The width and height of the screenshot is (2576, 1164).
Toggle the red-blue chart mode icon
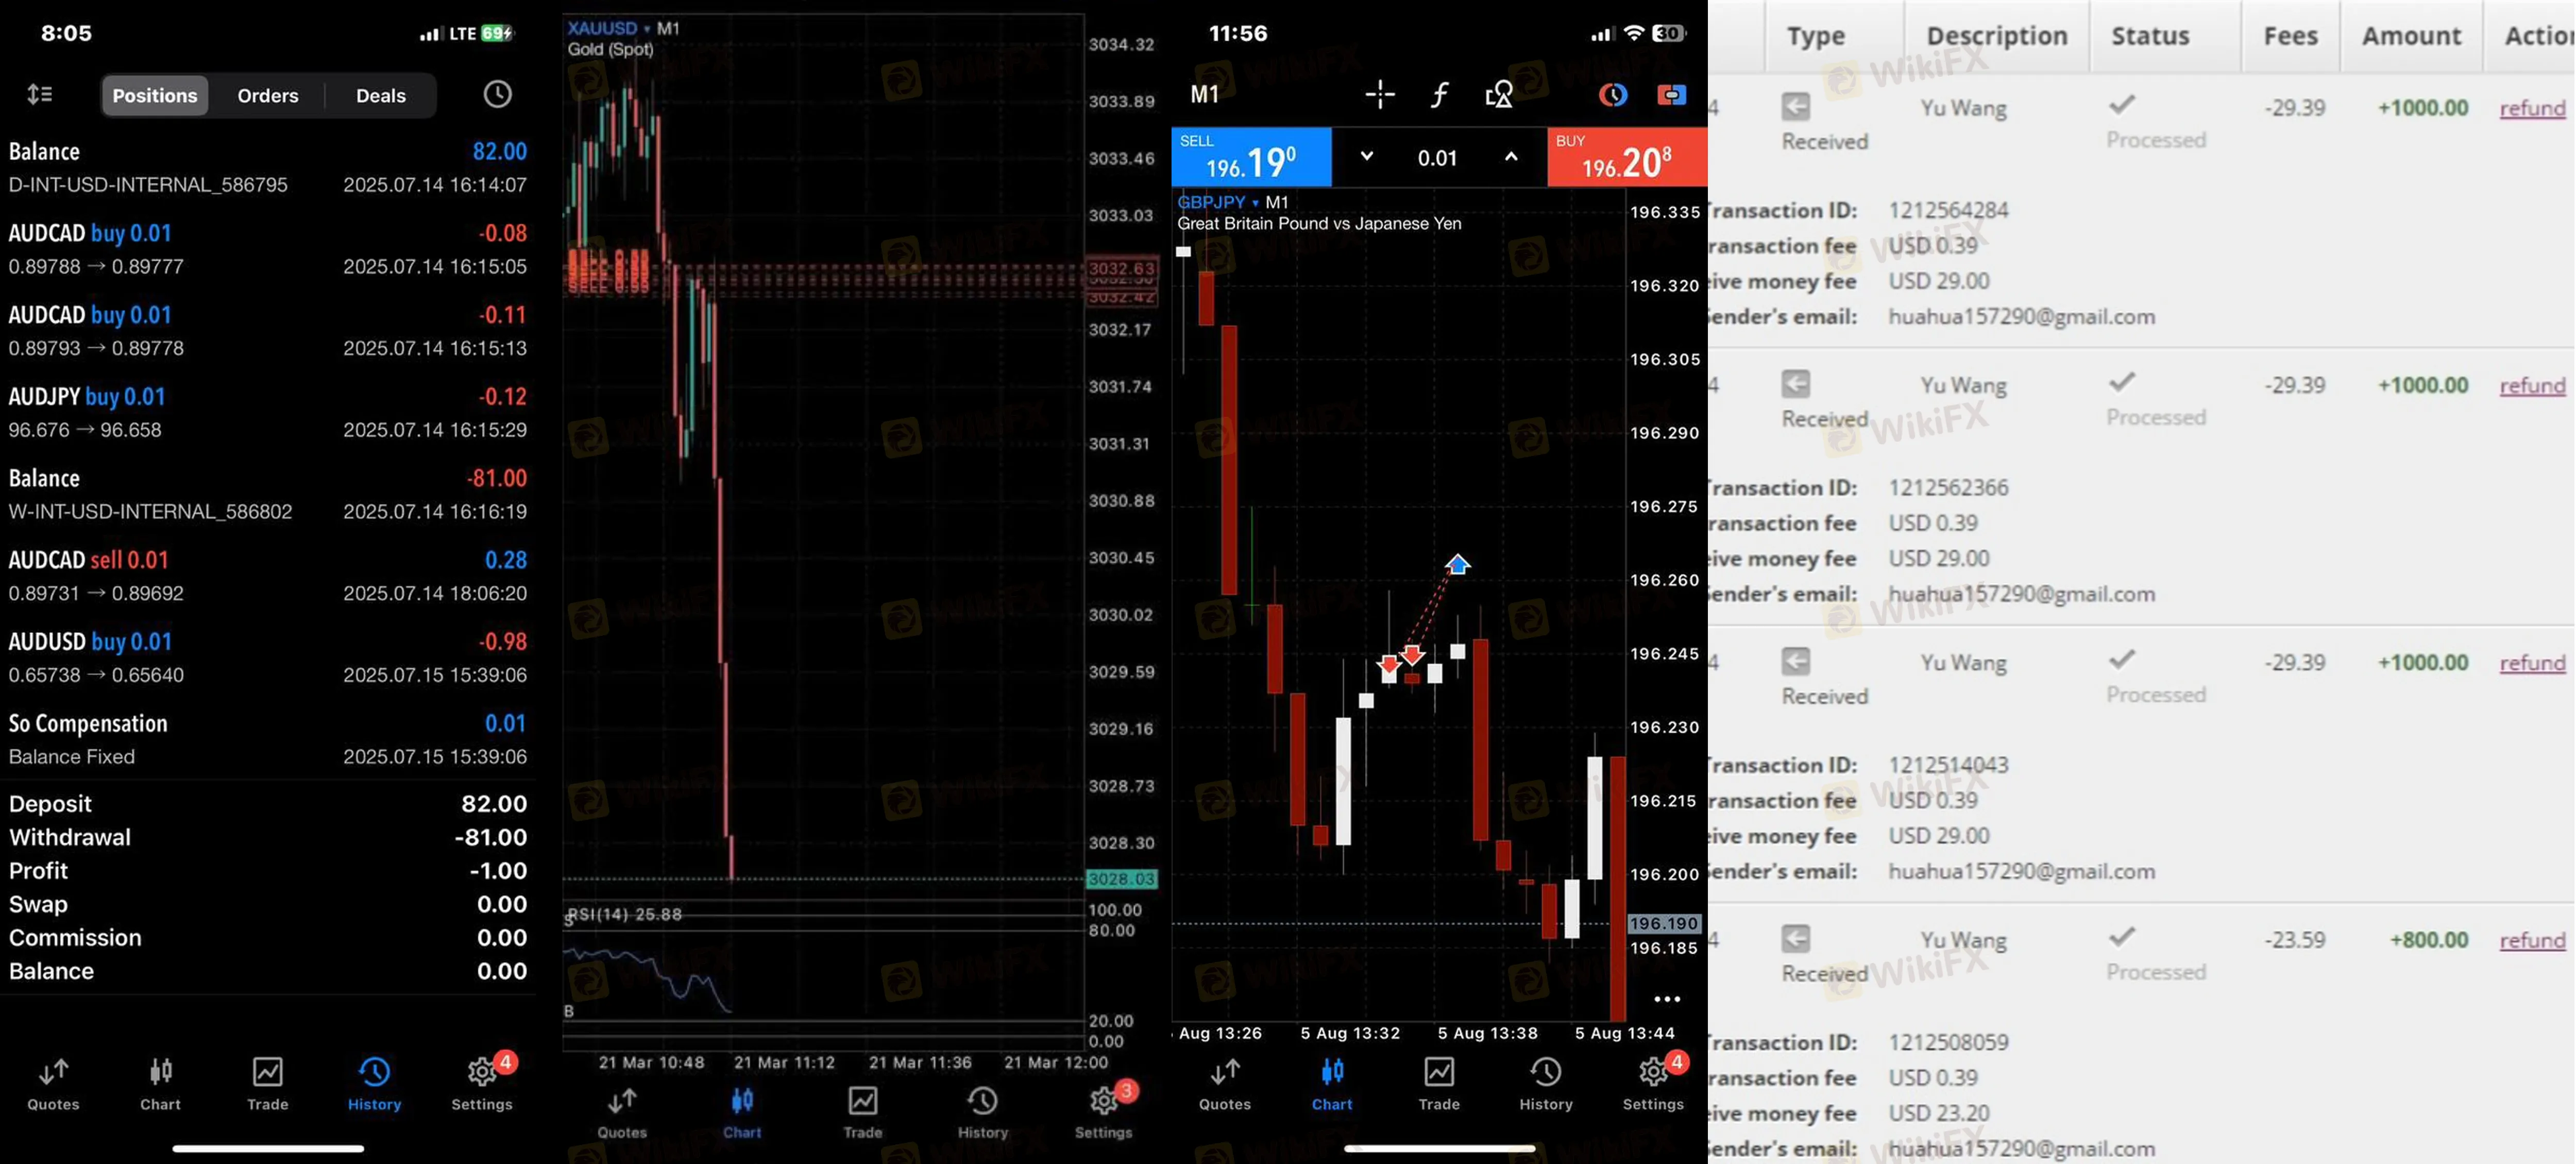coord(1612,95)
